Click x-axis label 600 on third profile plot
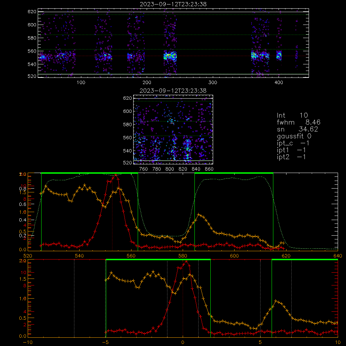The image size is (346, 346). pyautogui.click(x=234, y=256)
